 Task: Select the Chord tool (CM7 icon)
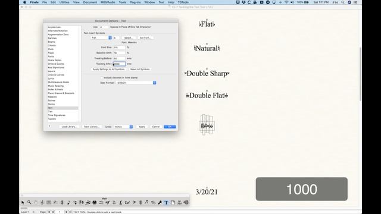[127, 202]
